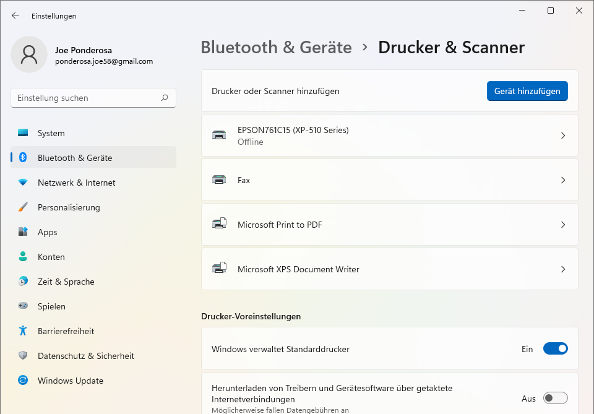Click the Windows Update sync icon
Screen dimensions: 594x414
pyautogui.click(x=23, y=381)
